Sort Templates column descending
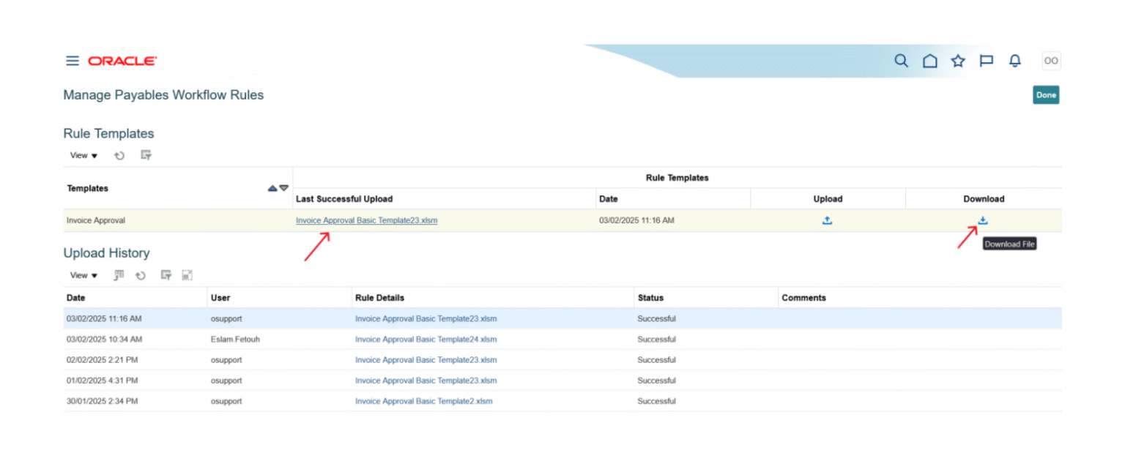 click(283, 188)
